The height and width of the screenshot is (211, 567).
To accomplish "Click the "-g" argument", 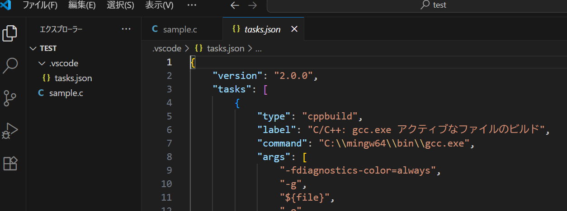I will tap(291, 184).
